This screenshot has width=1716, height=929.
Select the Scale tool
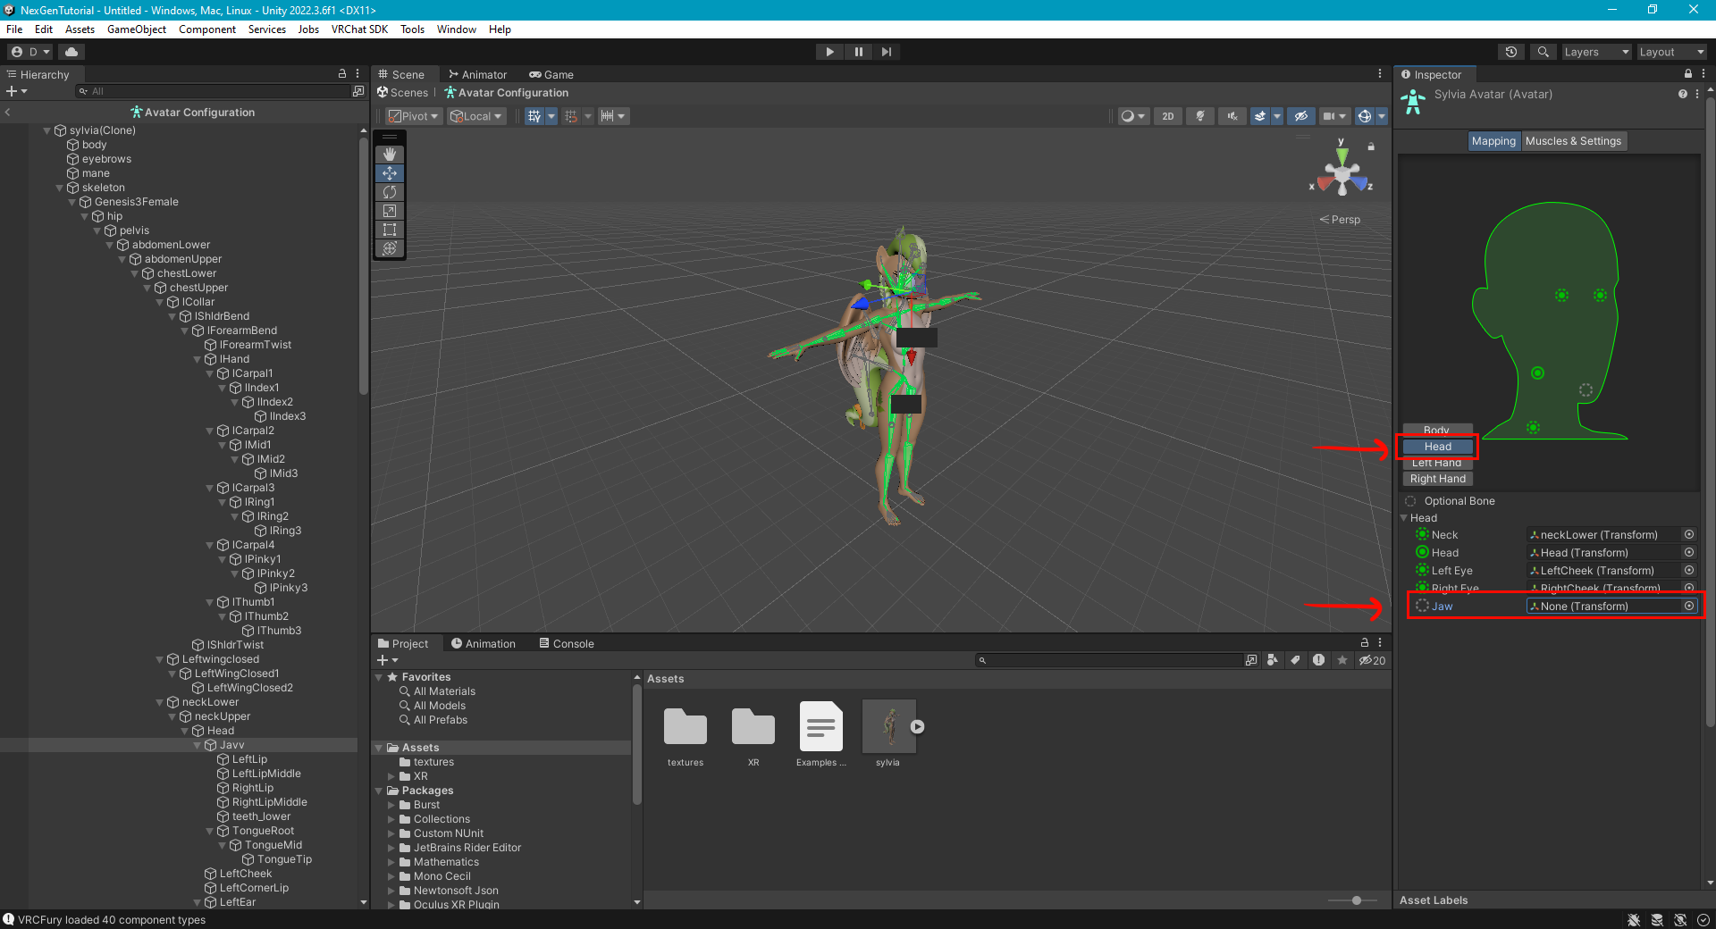click(390, 211)
